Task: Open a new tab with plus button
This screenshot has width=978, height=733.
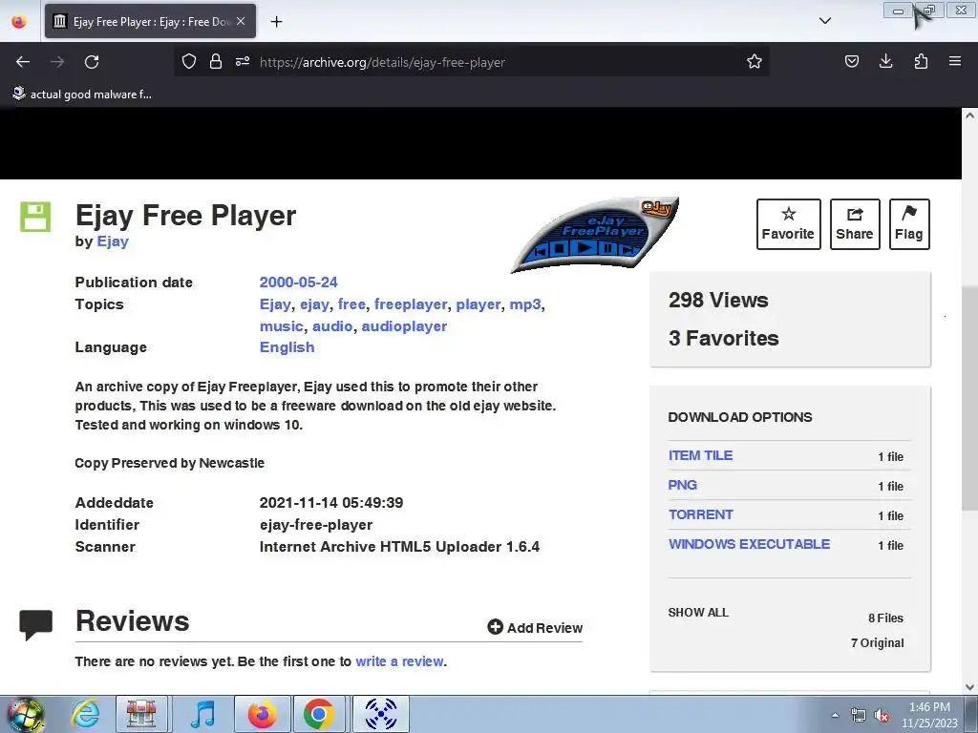Action: [276, 21]
